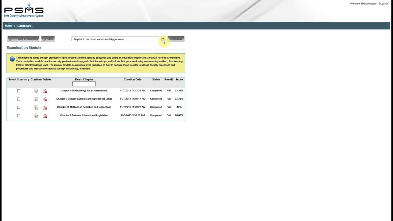
Task: Click the Result column header
Action: click(x=169, y=79)
